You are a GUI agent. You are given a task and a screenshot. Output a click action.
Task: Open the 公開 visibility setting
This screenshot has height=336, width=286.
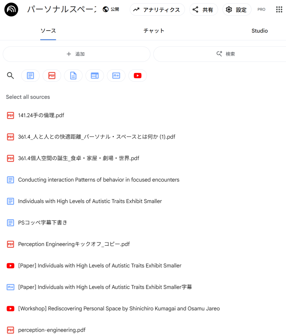pos(111,10)
